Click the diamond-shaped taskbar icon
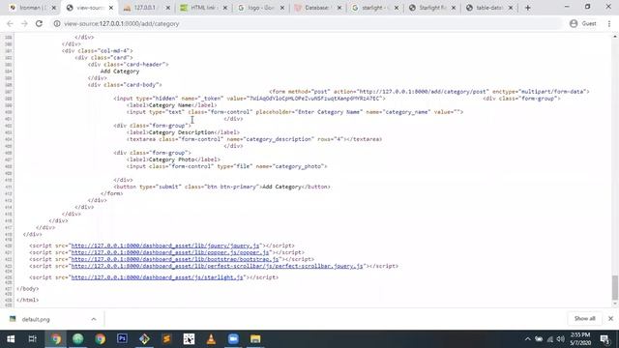The image size is (619, 348). point(144,339)
